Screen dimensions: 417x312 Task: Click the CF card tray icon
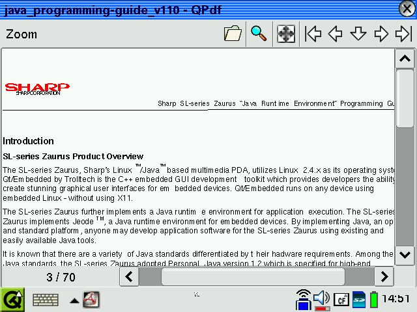click(341, 300)
